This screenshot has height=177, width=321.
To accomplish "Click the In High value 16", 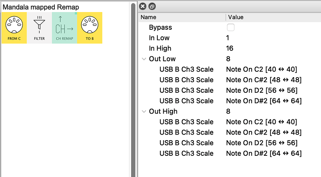I will tap(230, 48).
